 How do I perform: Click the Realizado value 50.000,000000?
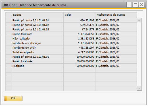79,66
